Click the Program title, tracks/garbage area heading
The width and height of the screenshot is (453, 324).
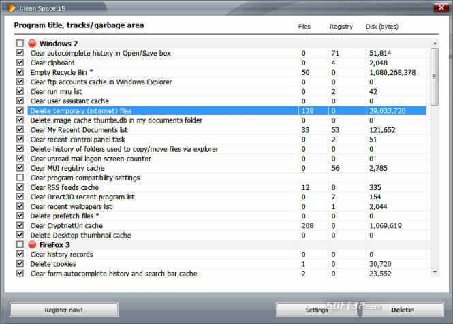(79, 25)
